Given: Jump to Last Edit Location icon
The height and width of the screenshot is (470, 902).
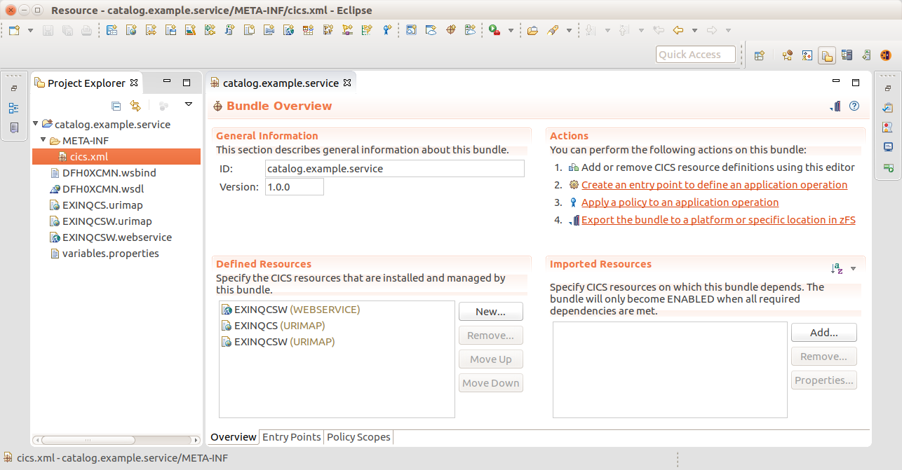Looking at the screenshot, I should pyautogui.click(x=658, y=30).
